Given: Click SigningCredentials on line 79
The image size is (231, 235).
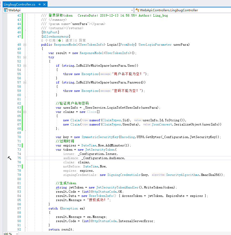Looking at the screenshot, I should click(x=124, y=175).
